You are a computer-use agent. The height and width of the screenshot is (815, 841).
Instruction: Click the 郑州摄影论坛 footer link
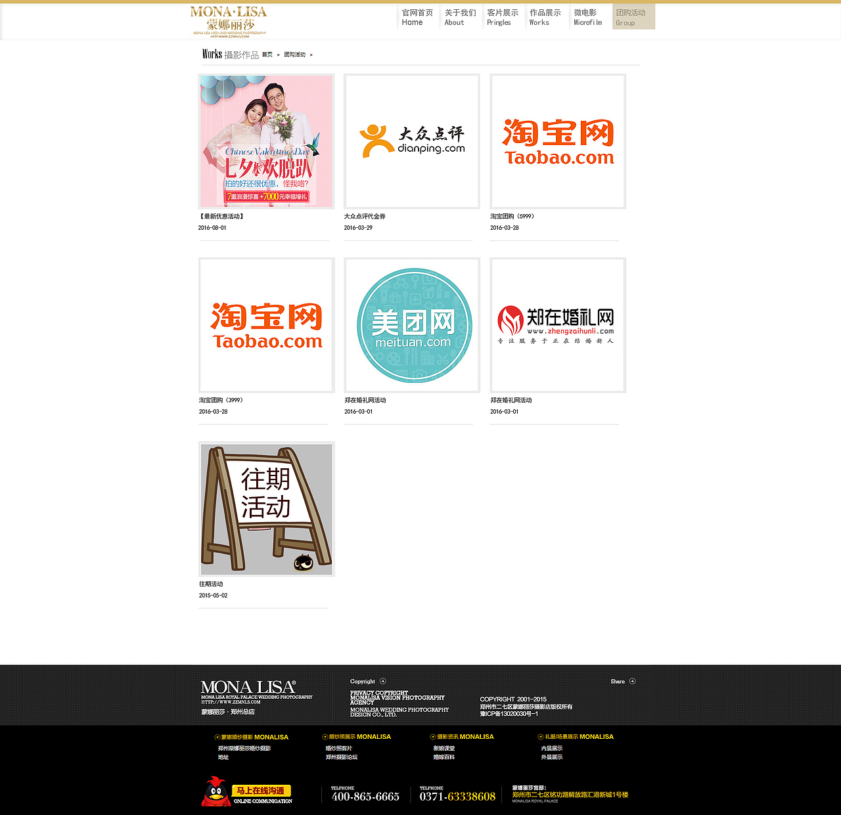point(341,757)
